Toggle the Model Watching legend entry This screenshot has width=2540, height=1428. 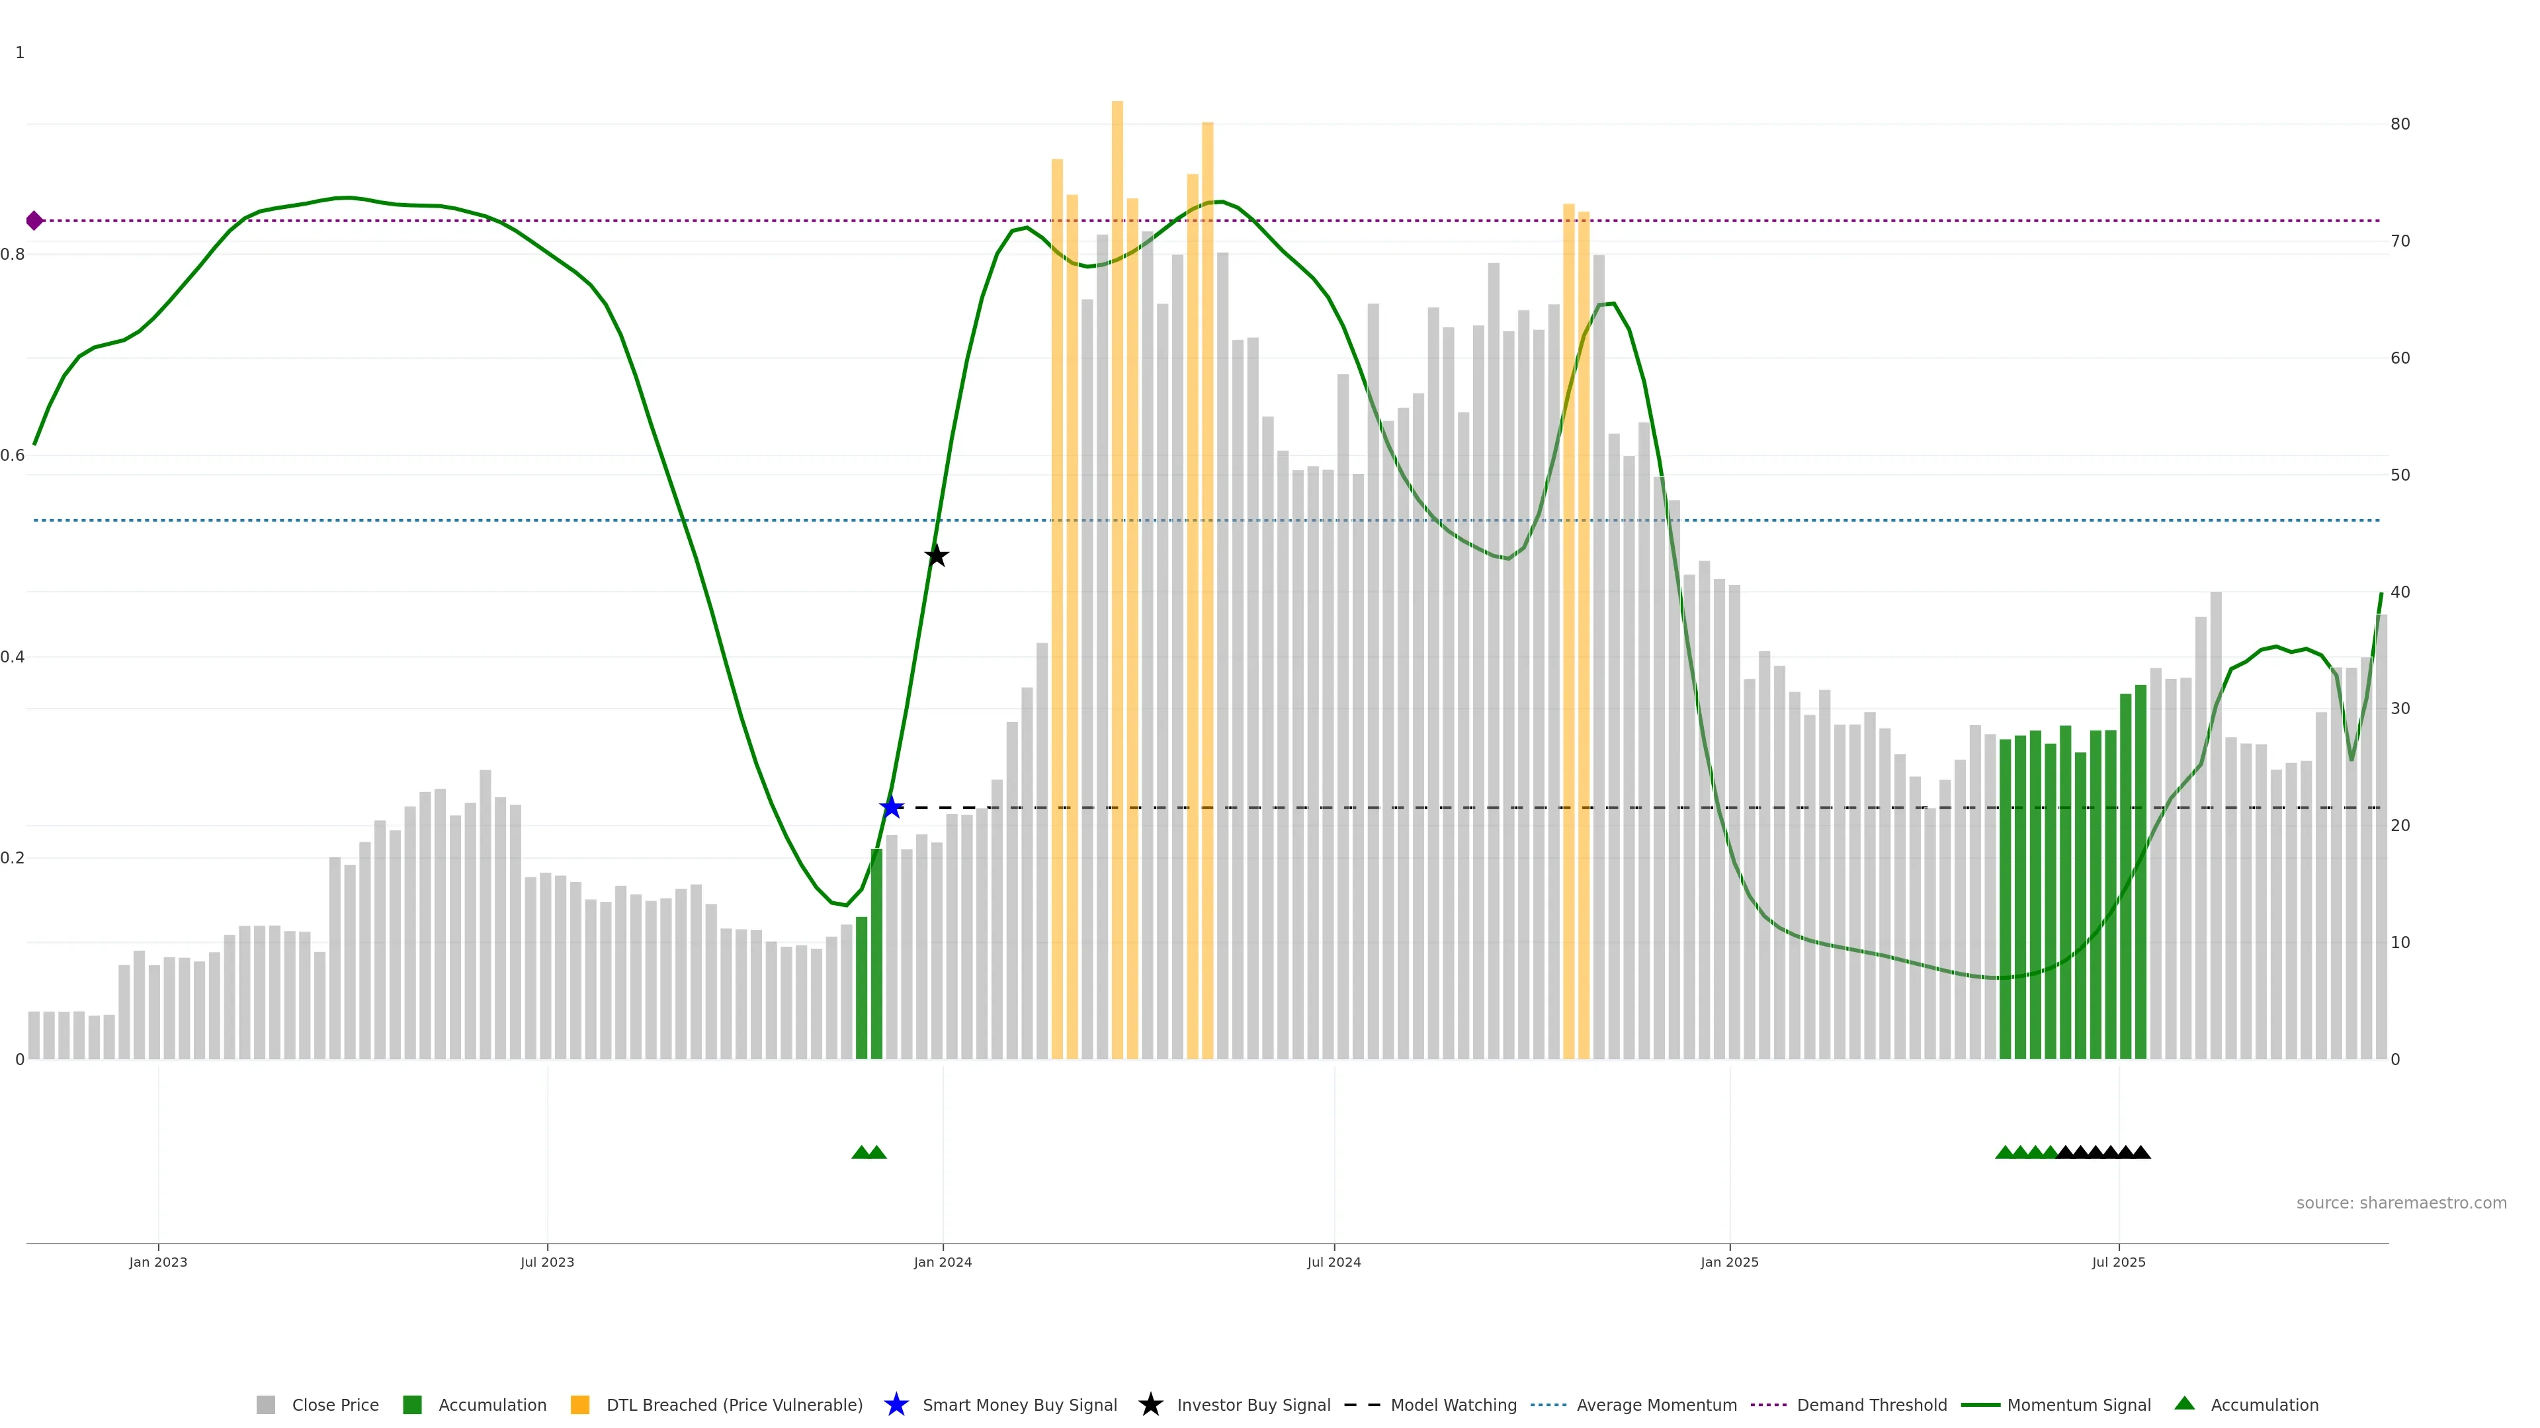point(1453,1404)
